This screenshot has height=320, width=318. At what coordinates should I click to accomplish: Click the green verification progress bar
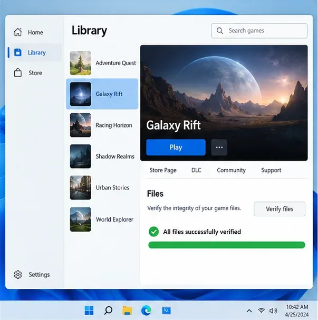227,245
